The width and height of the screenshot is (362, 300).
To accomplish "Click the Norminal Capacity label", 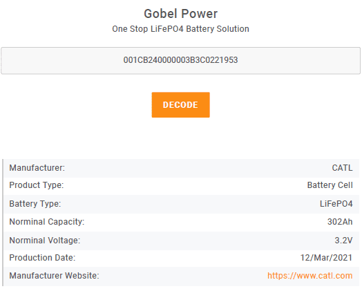I will (47, 222).
